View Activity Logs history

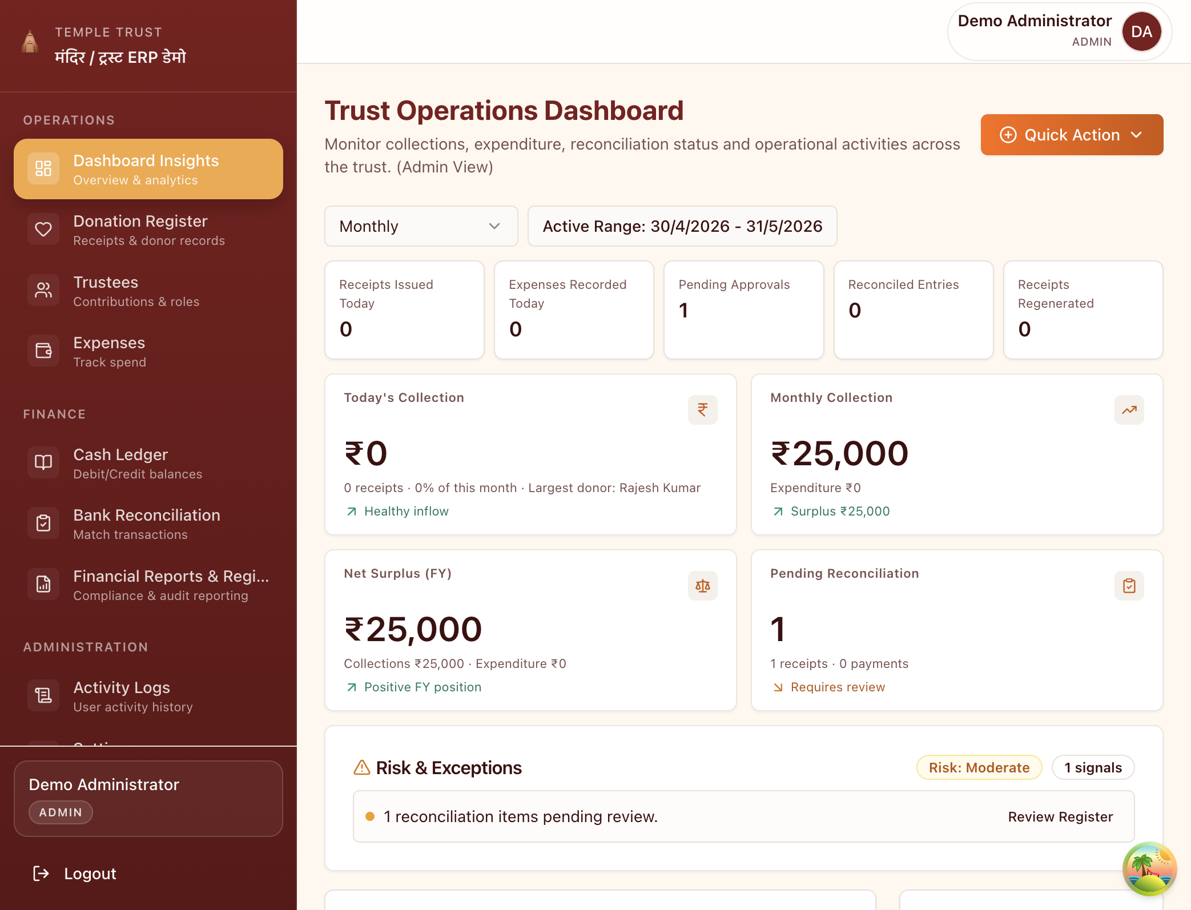pos(148,696)
